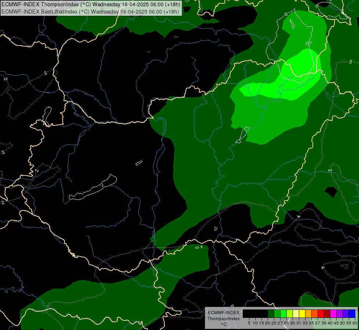This screenshot has width=359, height=330.
Task: Select the yellow-green 29–30 legend swatch
Action: [x=290, y=313]
